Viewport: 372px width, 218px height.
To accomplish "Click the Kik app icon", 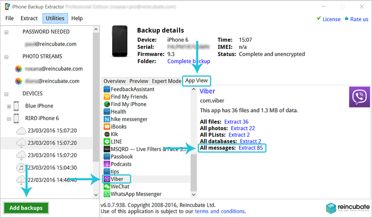I will coord(107,134).
